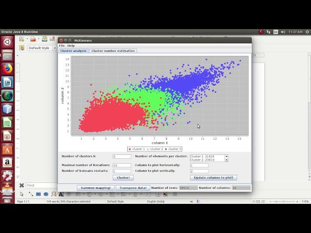This screenshot has height=233, width=311.
Task: Choose the Line drawing tool
Action: (x=31, y=194)
